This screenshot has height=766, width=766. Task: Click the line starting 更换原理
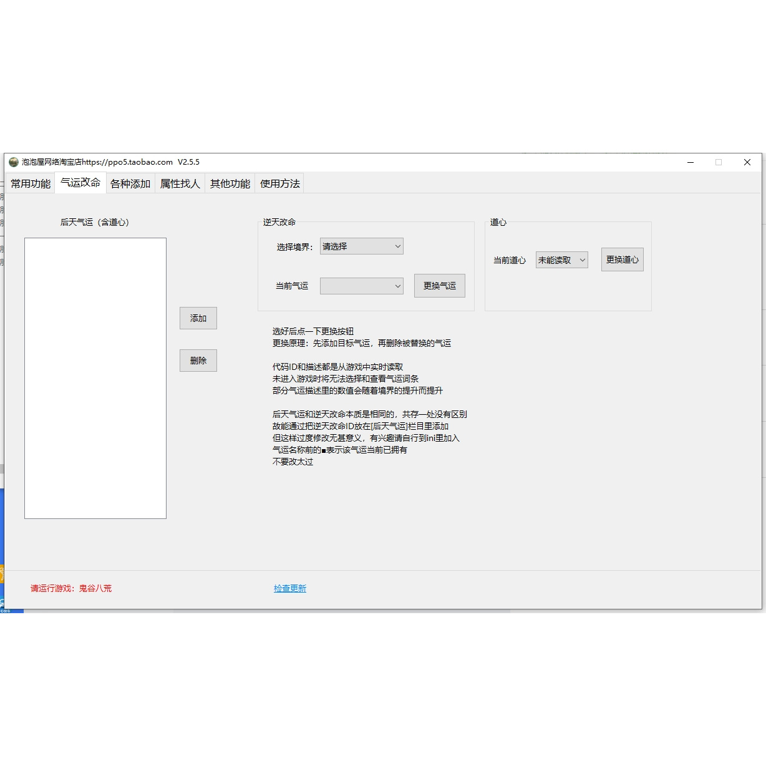click(x=362, y=343)
